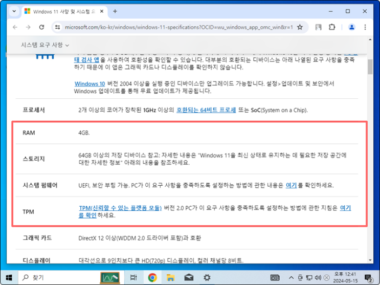Image resolution: width=380 pixels, height=285 pixels.
Task: Expand the 시스템 요구 사항 dropdown
Action: point(45,45)
